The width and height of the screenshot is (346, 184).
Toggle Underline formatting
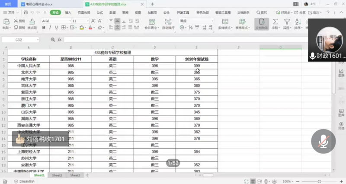[57, 28]
